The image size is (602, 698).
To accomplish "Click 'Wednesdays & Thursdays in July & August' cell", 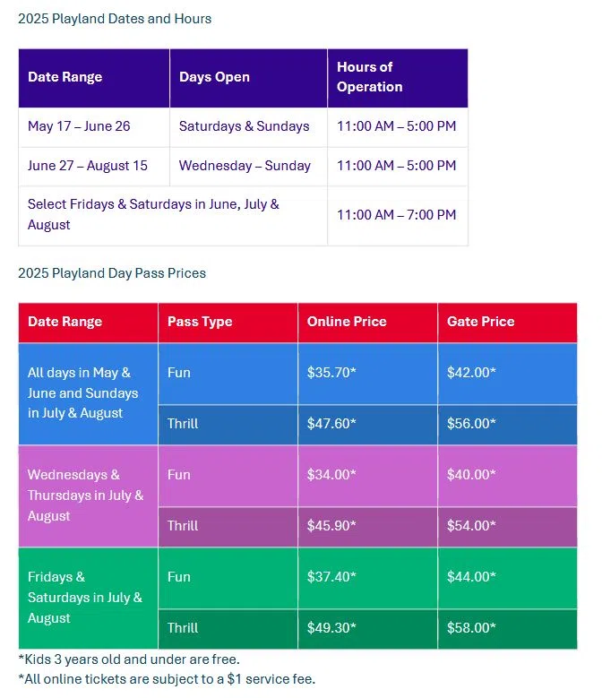I will (x=88, y=495).
